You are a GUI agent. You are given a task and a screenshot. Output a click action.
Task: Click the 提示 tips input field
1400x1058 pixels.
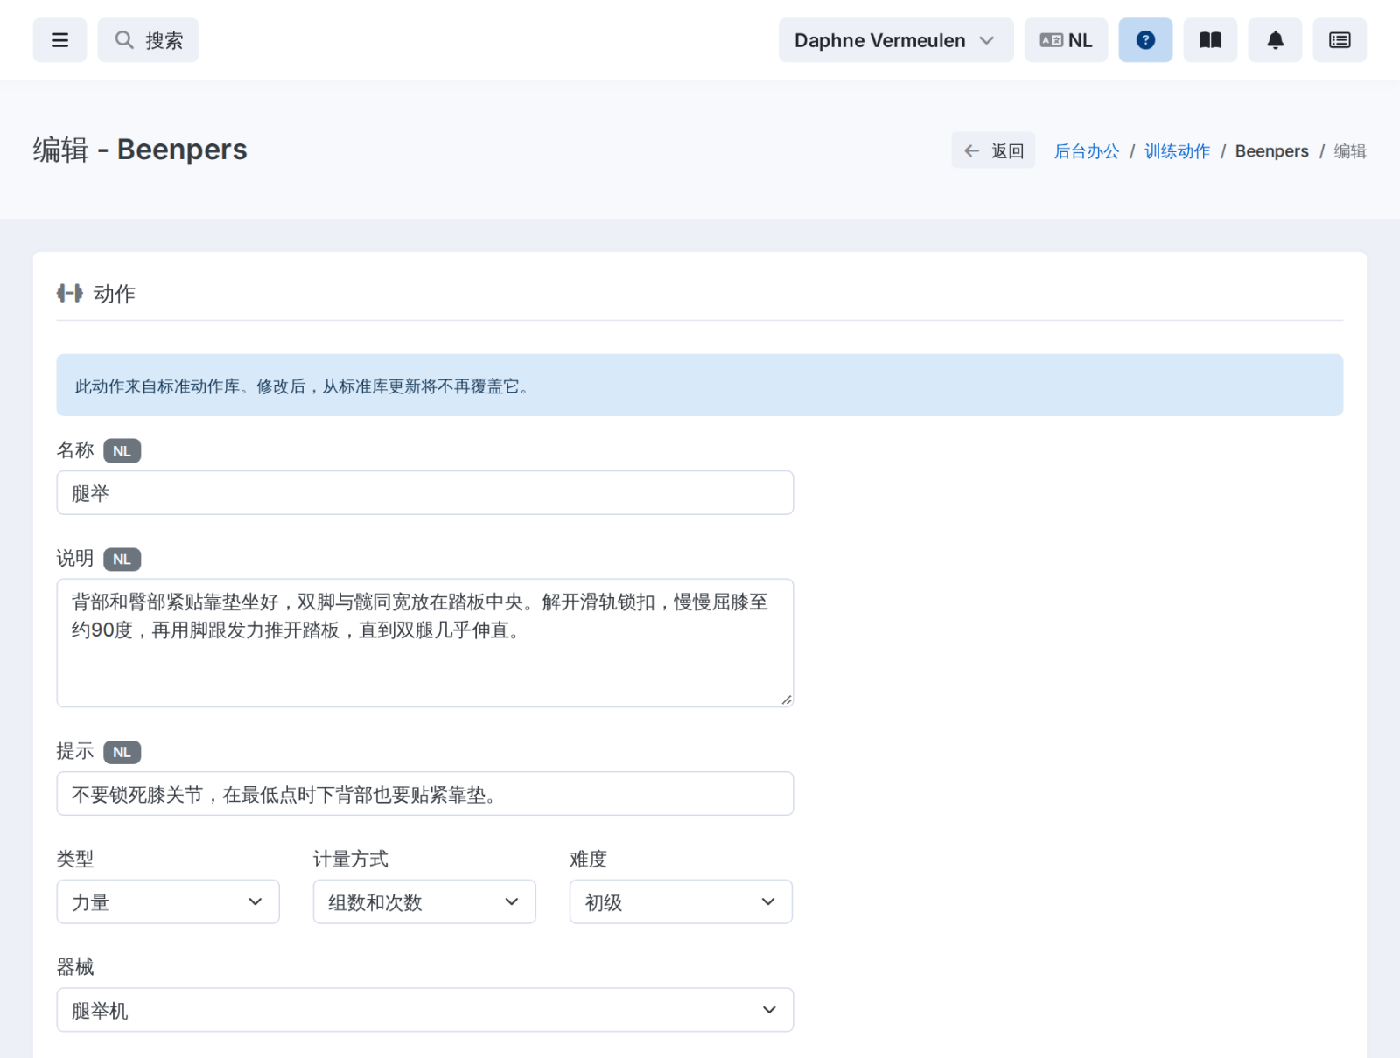tap(425, 794)
